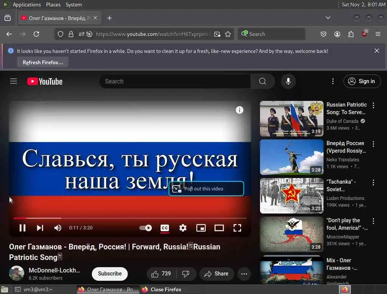Enter fullscreen mode
This screenshot has width=387, height=294.
point(237,228)
